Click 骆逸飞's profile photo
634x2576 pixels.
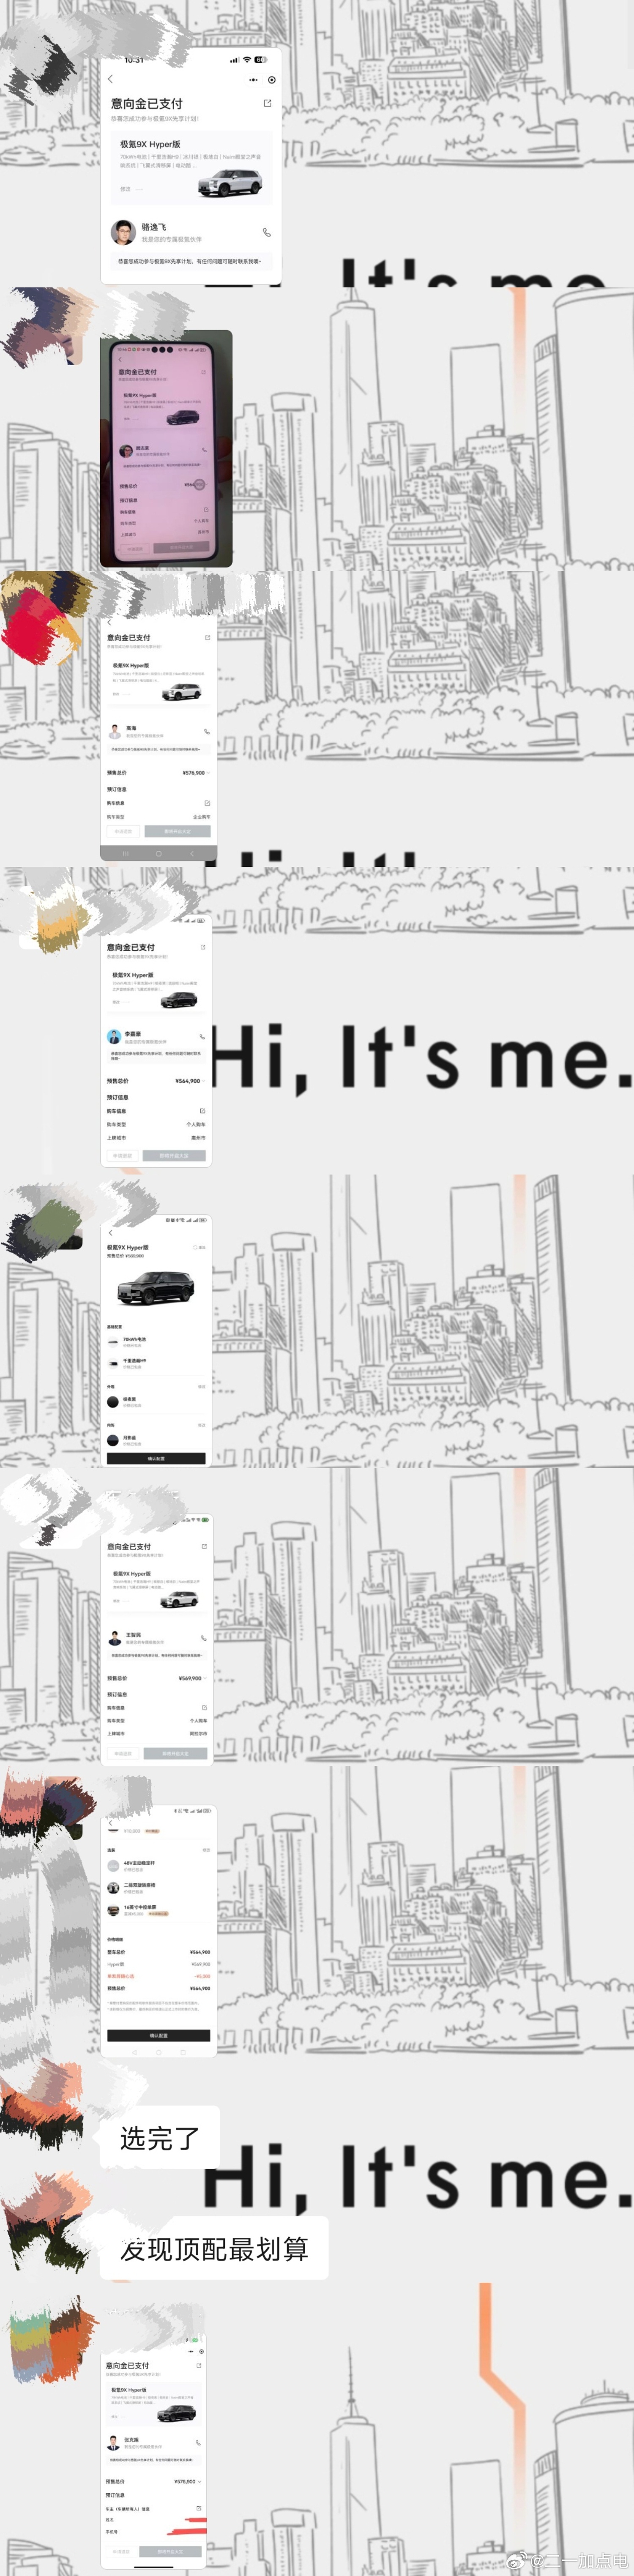[123, 232]
